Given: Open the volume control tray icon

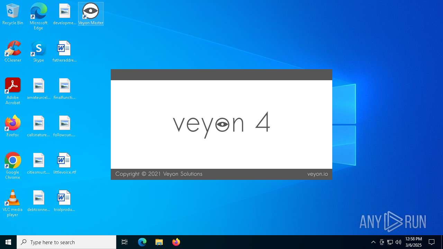Looking at the screenshot, I should tap(398, 242).
